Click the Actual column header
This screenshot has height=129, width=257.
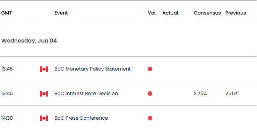point(170,13)
